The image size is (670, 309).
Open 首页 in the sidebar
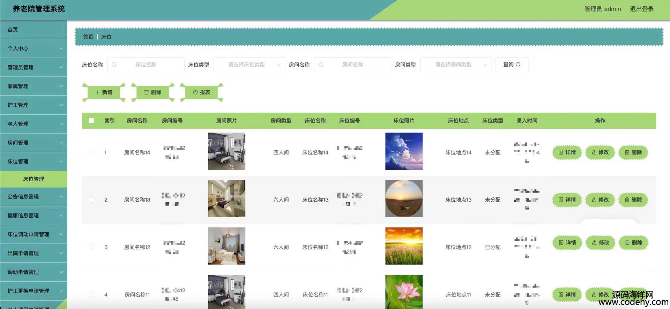33,30
